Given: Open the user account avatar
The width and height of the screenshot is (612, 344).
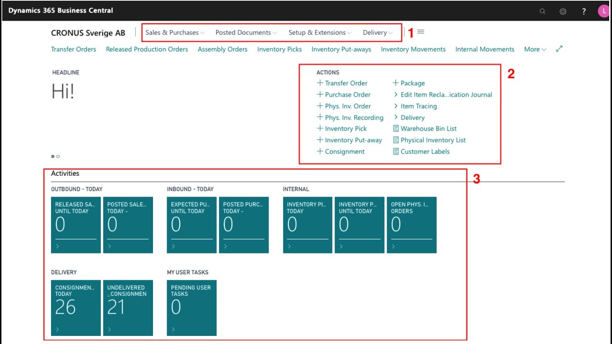Looking at the screenshot, I should pyautogui.click(x=604, y=11).
